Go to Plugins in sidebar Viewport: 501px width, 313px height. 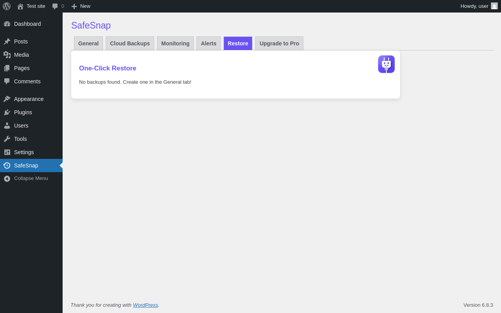click(31, 112)
